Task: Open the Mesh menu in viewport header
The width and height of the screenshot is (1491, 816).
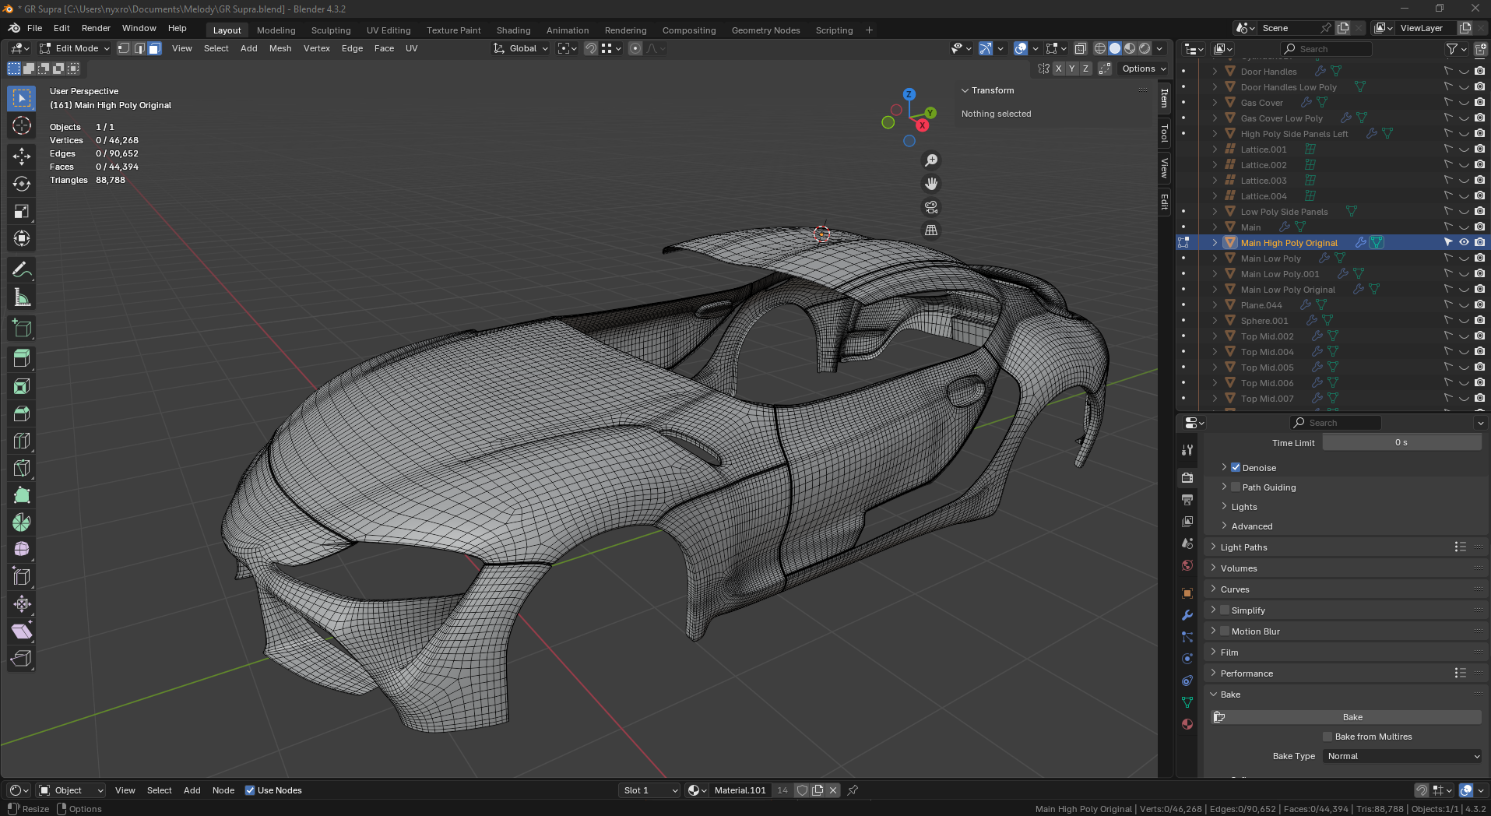Action: click(280, 48)
